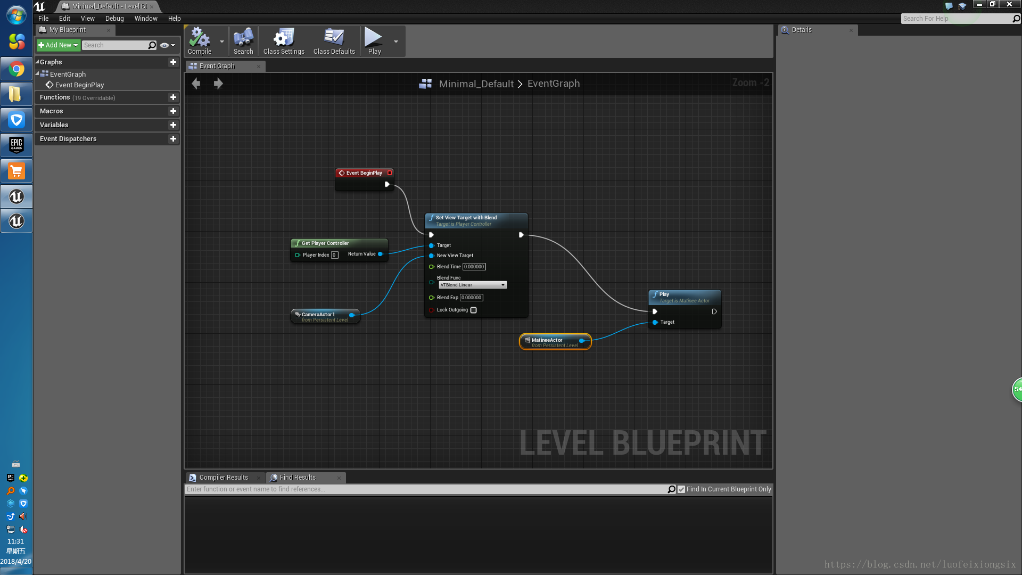Select My Blueprint panel tab
The width and height of the screenshot is (1022, 575).
click(x=68, y=30)
